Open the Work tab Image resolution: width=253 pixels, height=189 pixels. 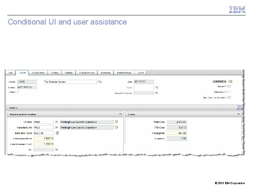pyautogui.click(x=141, y=73)
